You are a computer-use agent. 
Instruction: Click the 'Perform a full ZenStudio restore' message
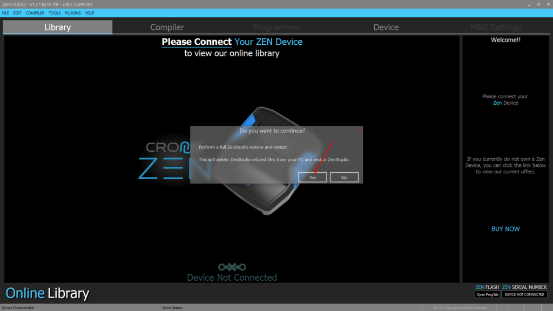(x=243, y=147)
